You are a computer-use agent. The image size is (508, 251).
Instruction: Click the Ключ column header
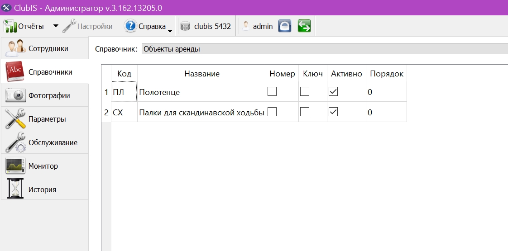click(x=313, y=74)
